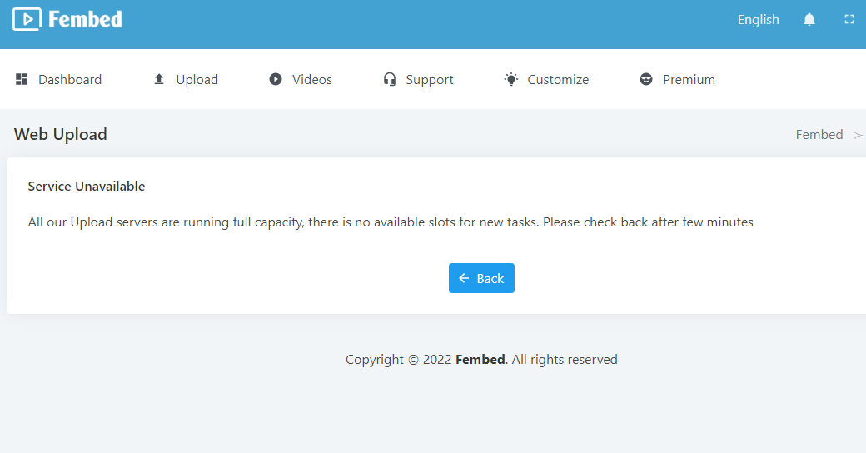The height and width of the screenshot is (453, 866).
Task: Click the blue Back button
Action: [481, 278]
